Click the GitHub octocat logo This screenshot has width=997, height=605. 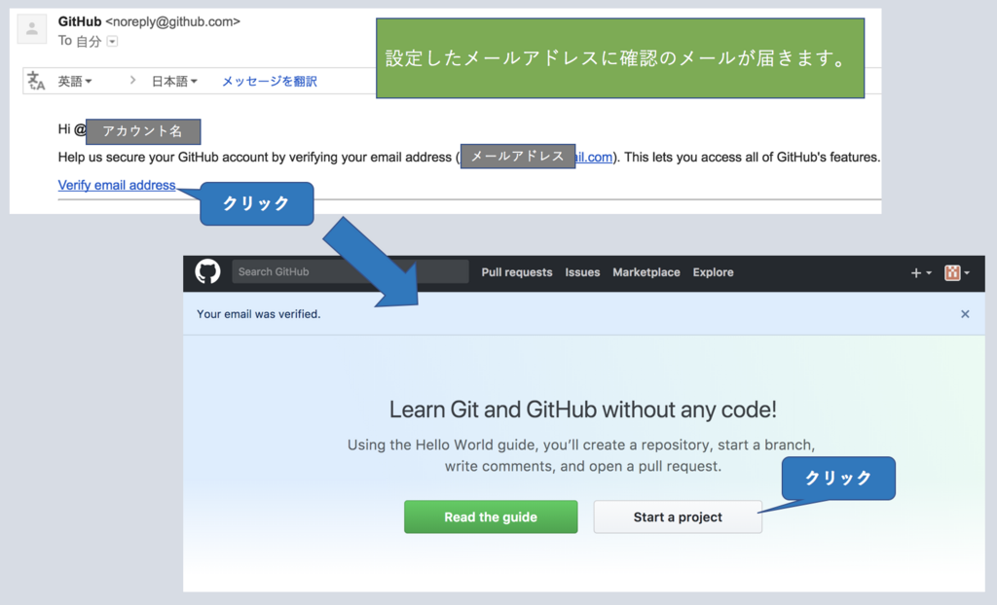click(207, 271)
